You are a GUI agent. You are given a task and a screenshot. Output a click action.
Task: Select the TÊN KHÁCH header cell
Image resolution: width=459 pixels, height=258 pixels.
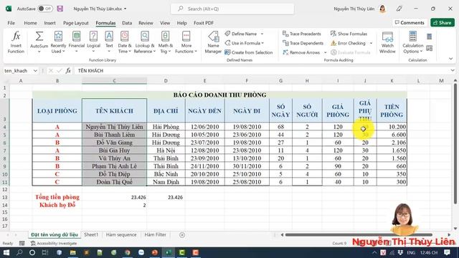(114, 110)
